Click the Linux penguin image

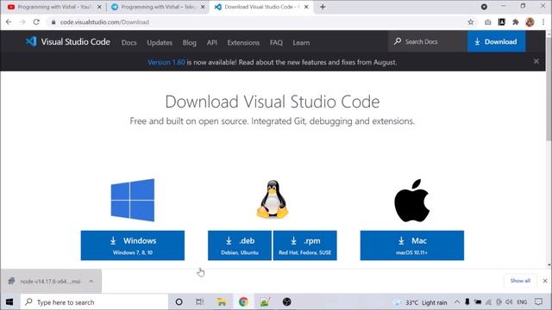[273, 199]
